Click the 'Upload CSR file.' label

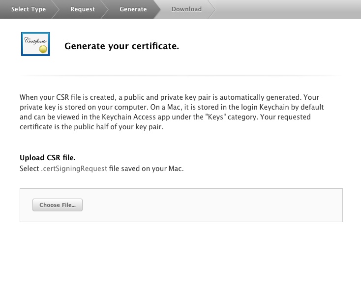[x=47, y=158]
